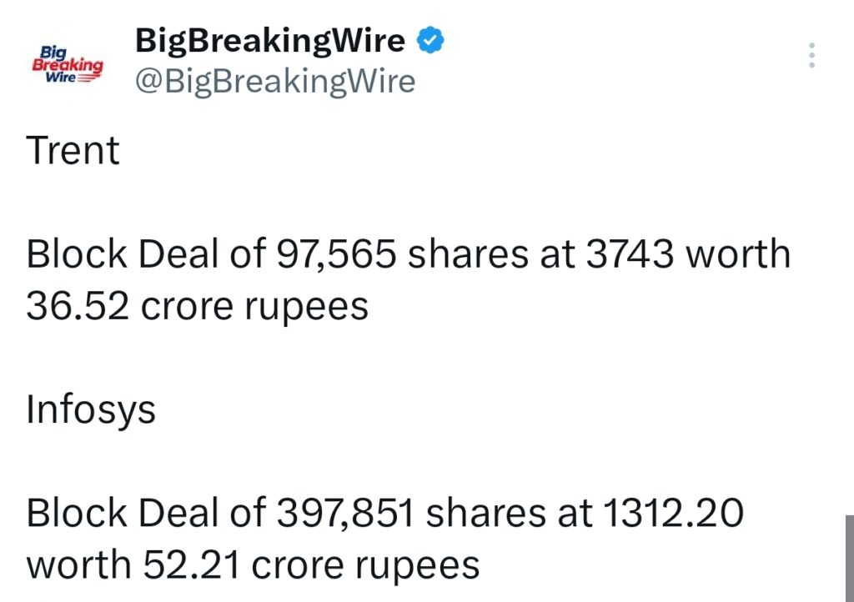Select the word Trent in the tweet
Viewport: 854px width, 602px height.
click(x=73, y=150)
